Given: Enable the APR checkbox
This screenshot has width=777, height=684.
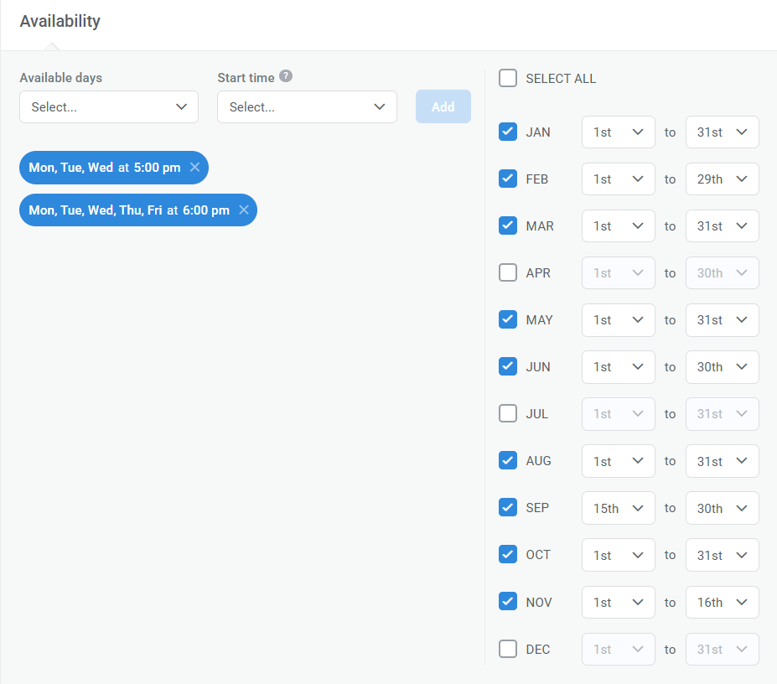Looking at the screenshot, I should tap(507, 272).
